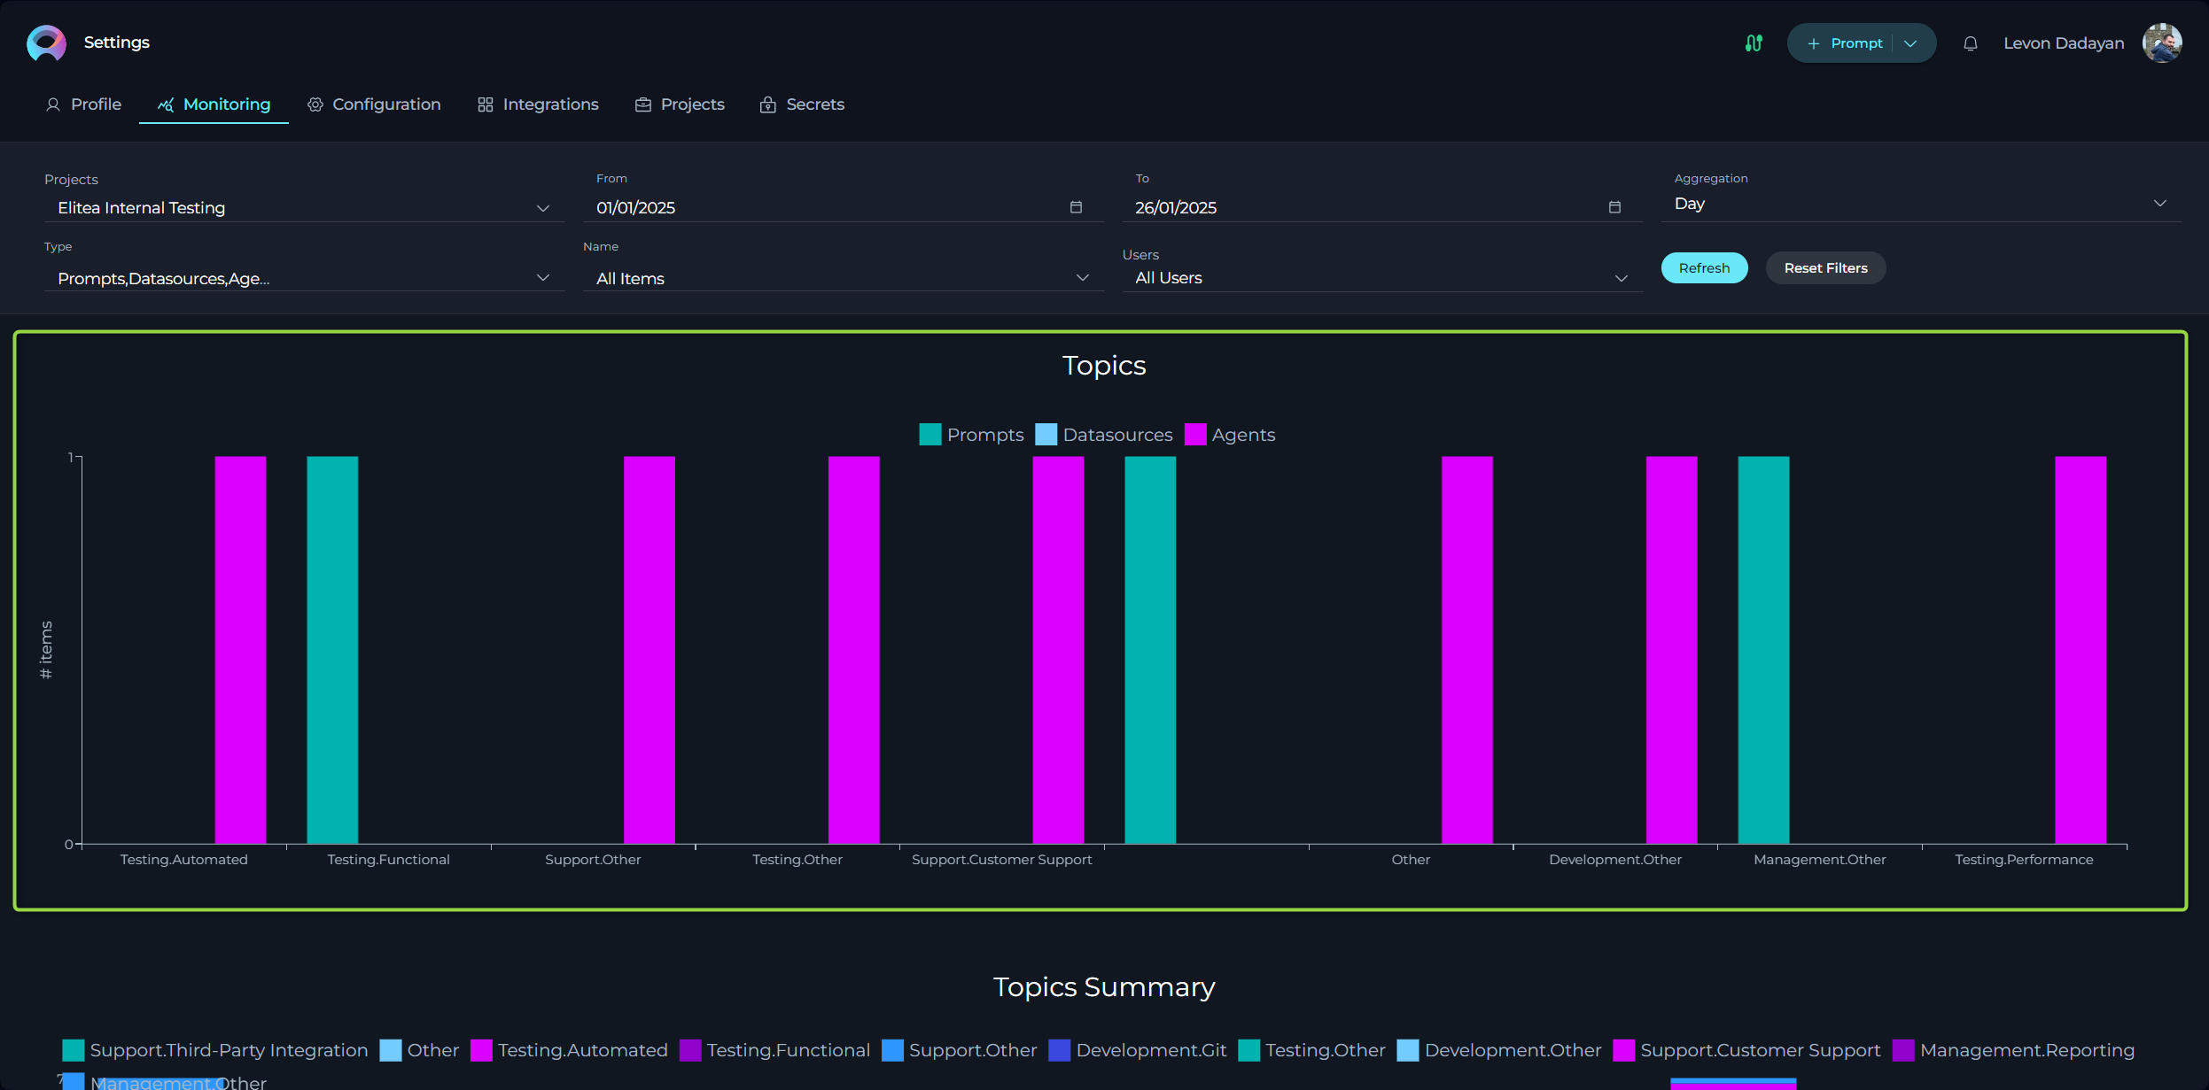This screenshot has height=1090, width=2209.
Task: Click the Testing.Functional Prompts bar
Action: click(x=332, y=650)
